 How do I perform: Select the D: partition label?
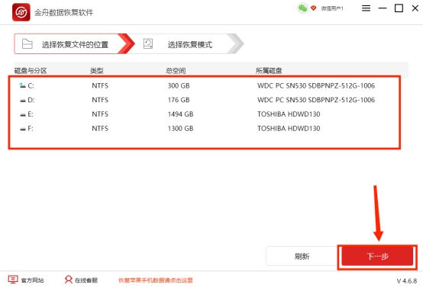click(x=31, y=100)
